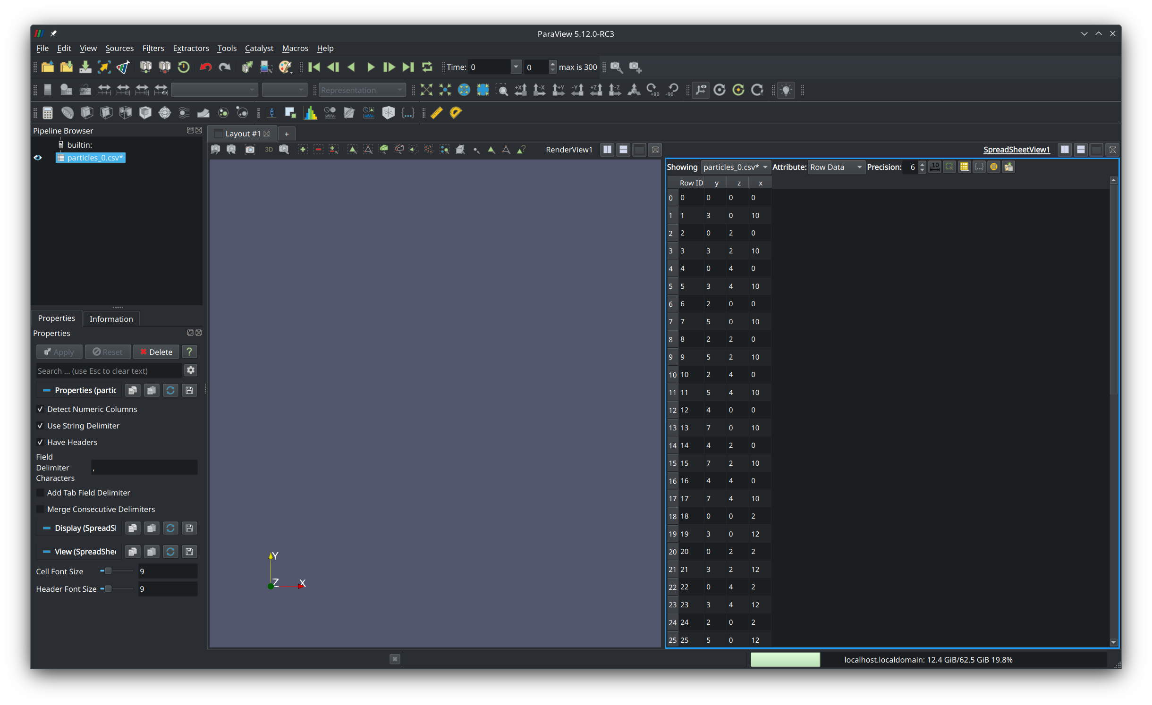
Task: Enable Add Tab Field Delimiter
Action: point(40,493)
